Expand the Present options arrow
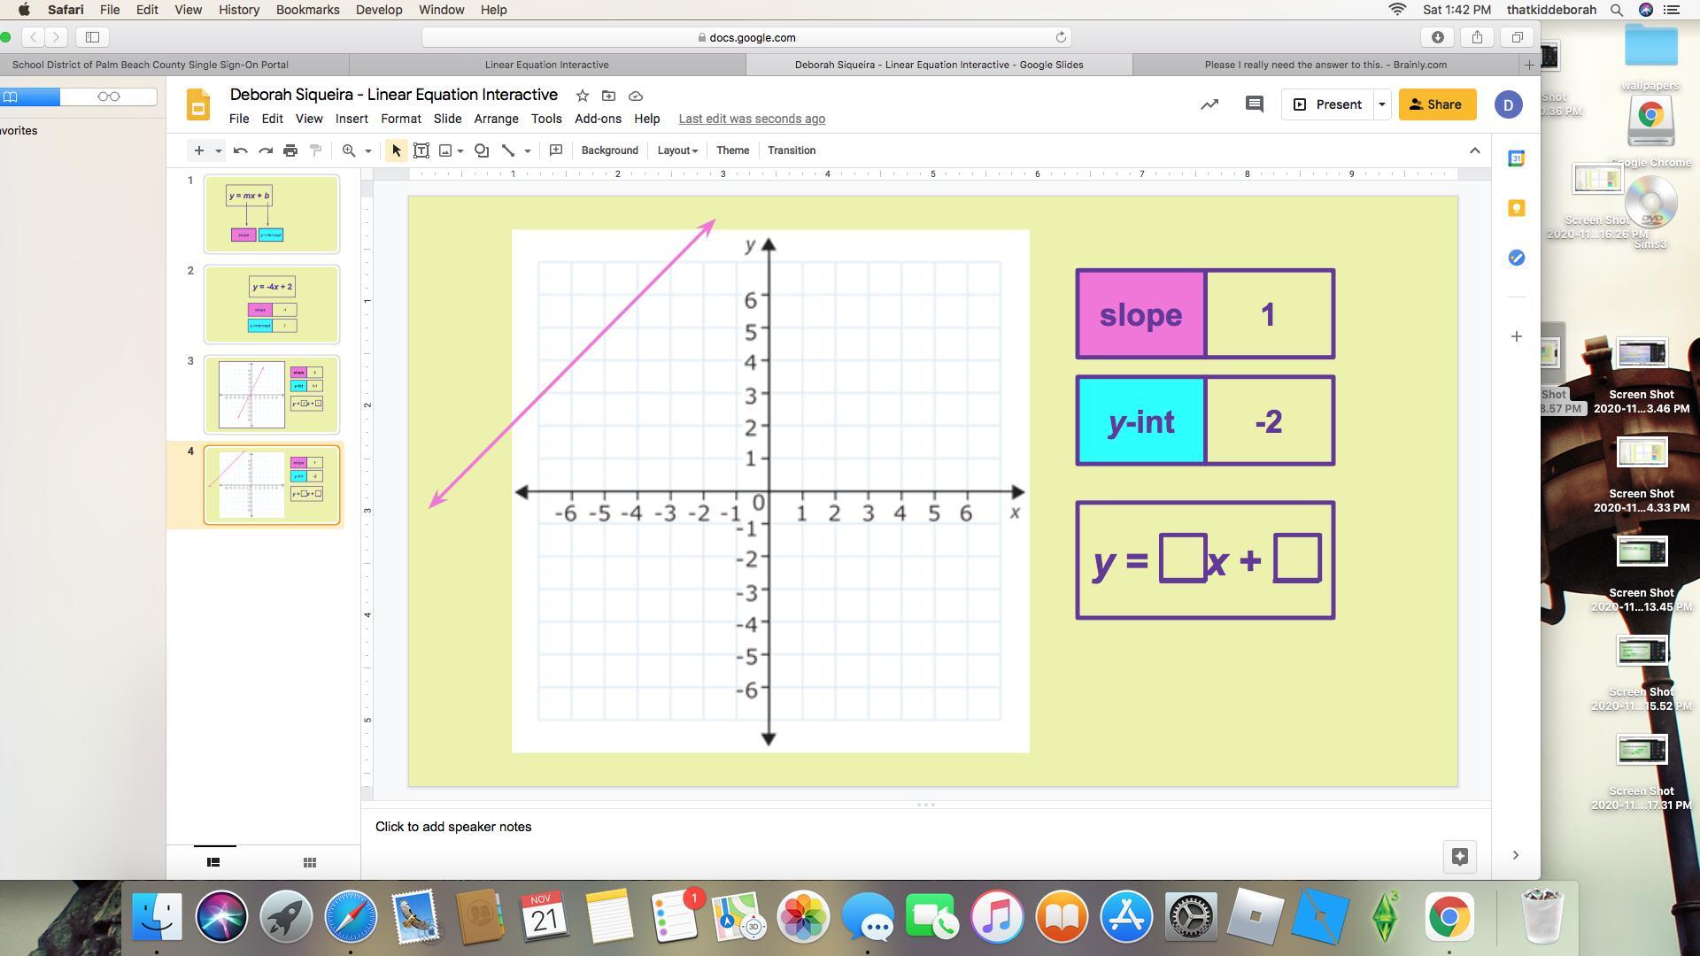This screenshot has height=956, width=1700. click(x=1381, y=104)
